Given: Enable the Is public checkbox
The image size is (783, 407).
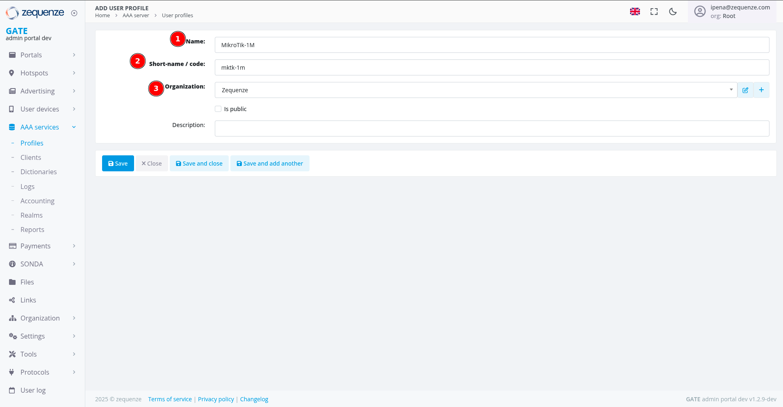Looking at the screenshot, I should 218,109.
